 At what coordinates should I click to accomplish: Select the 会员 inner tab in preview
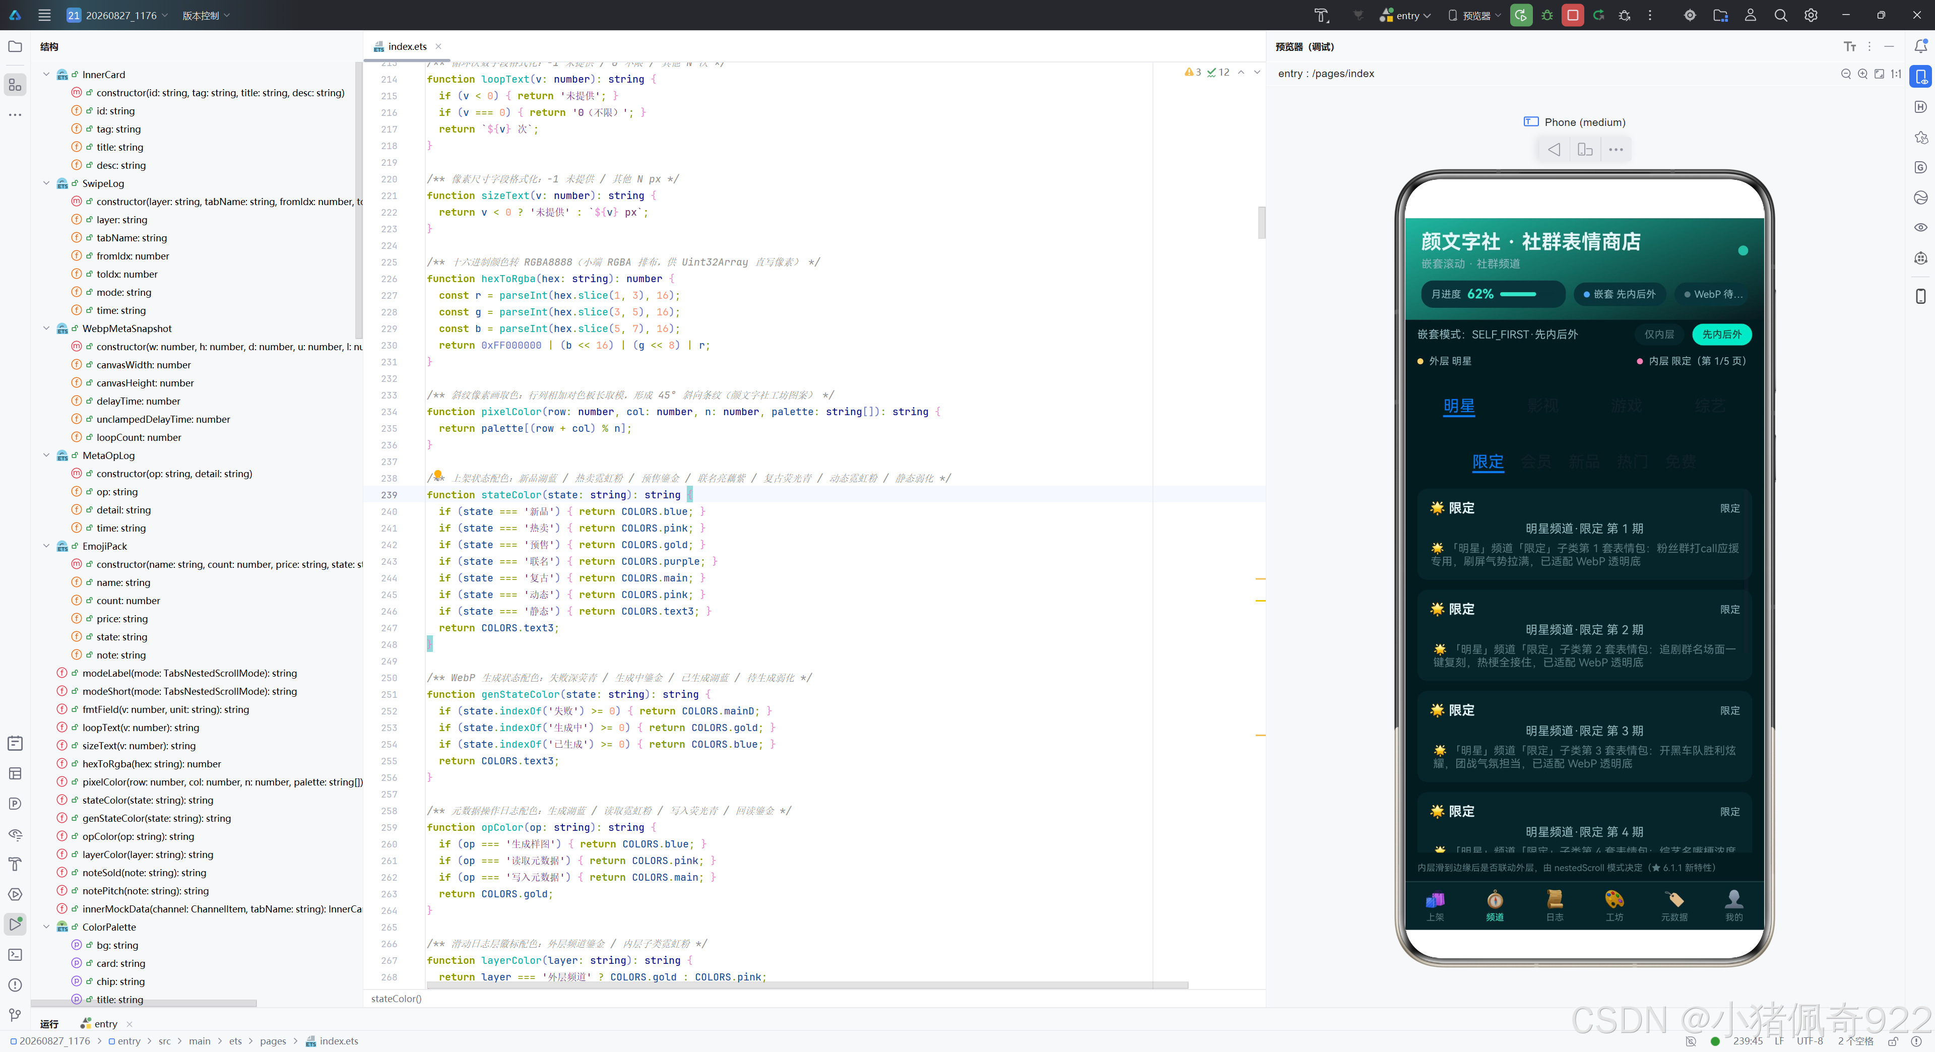pyautogui.click(x=1535, y=461)
